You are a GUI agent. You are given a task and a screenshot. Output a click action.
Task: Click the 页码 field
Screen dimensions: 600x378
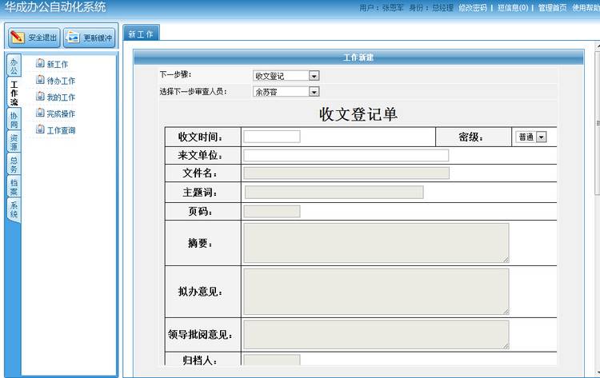coord(272,211)
